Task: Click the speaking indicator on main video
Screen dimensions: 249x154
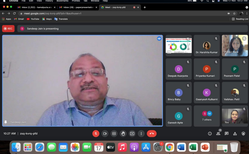Action: click(159, 39)
